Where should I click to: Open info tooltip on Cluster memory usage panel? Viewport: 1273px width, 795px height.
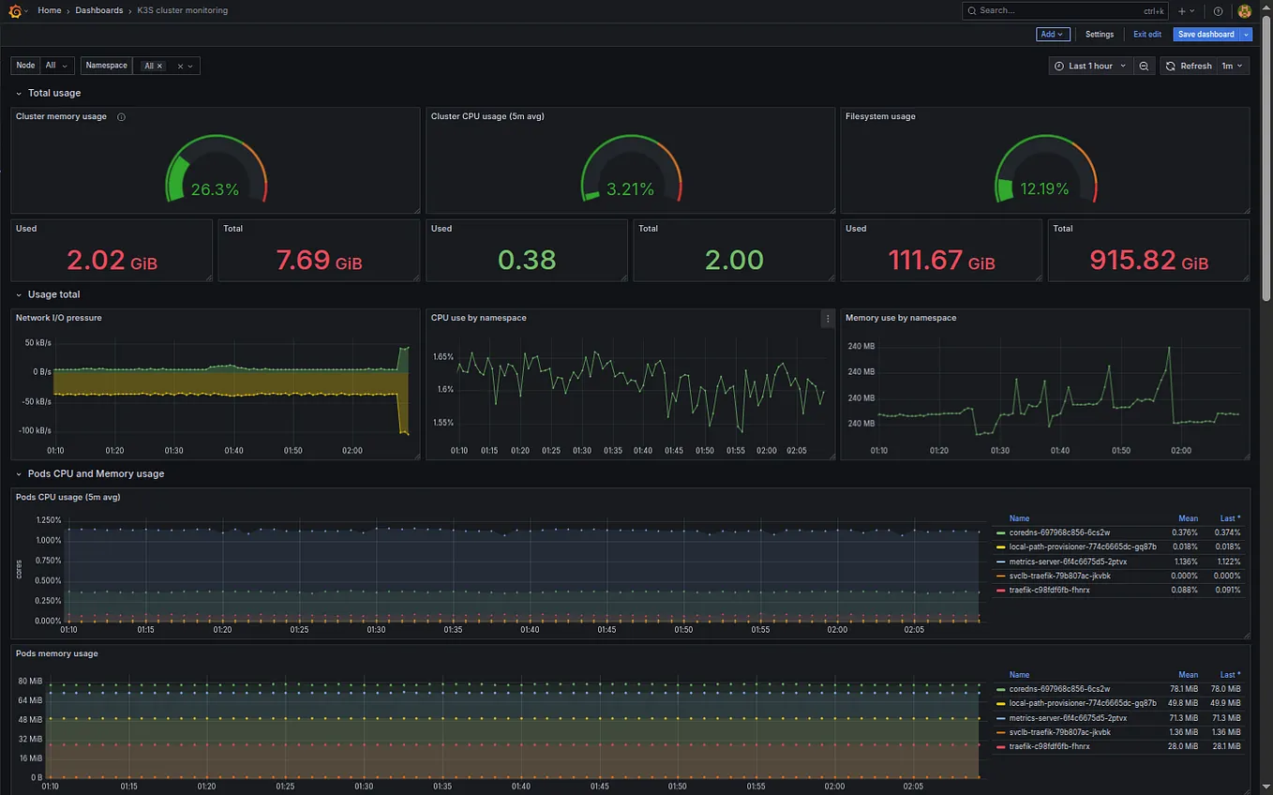tap(121, 116)
